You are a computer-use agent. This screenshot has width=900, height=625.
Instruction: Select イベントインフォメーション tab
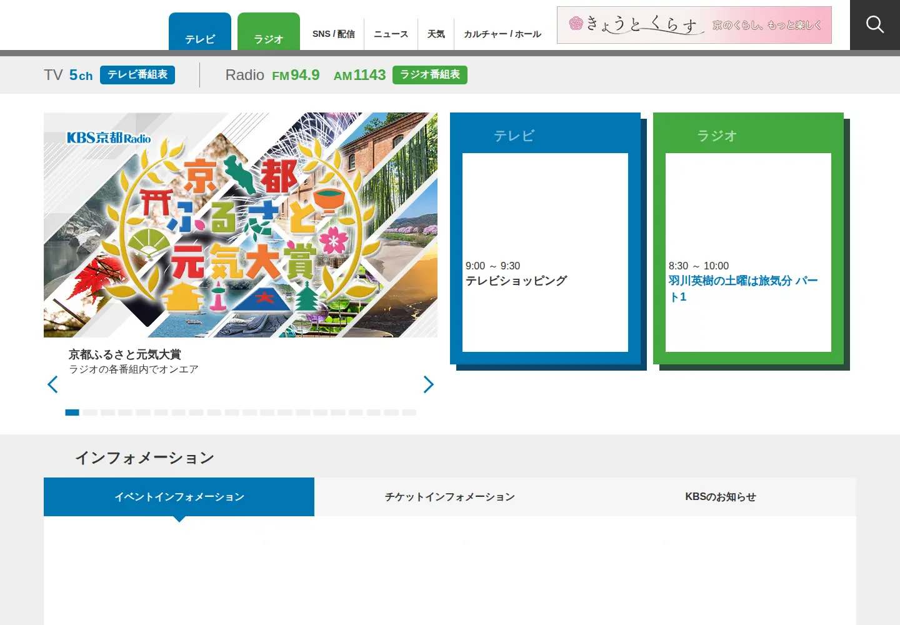(179, 497)
